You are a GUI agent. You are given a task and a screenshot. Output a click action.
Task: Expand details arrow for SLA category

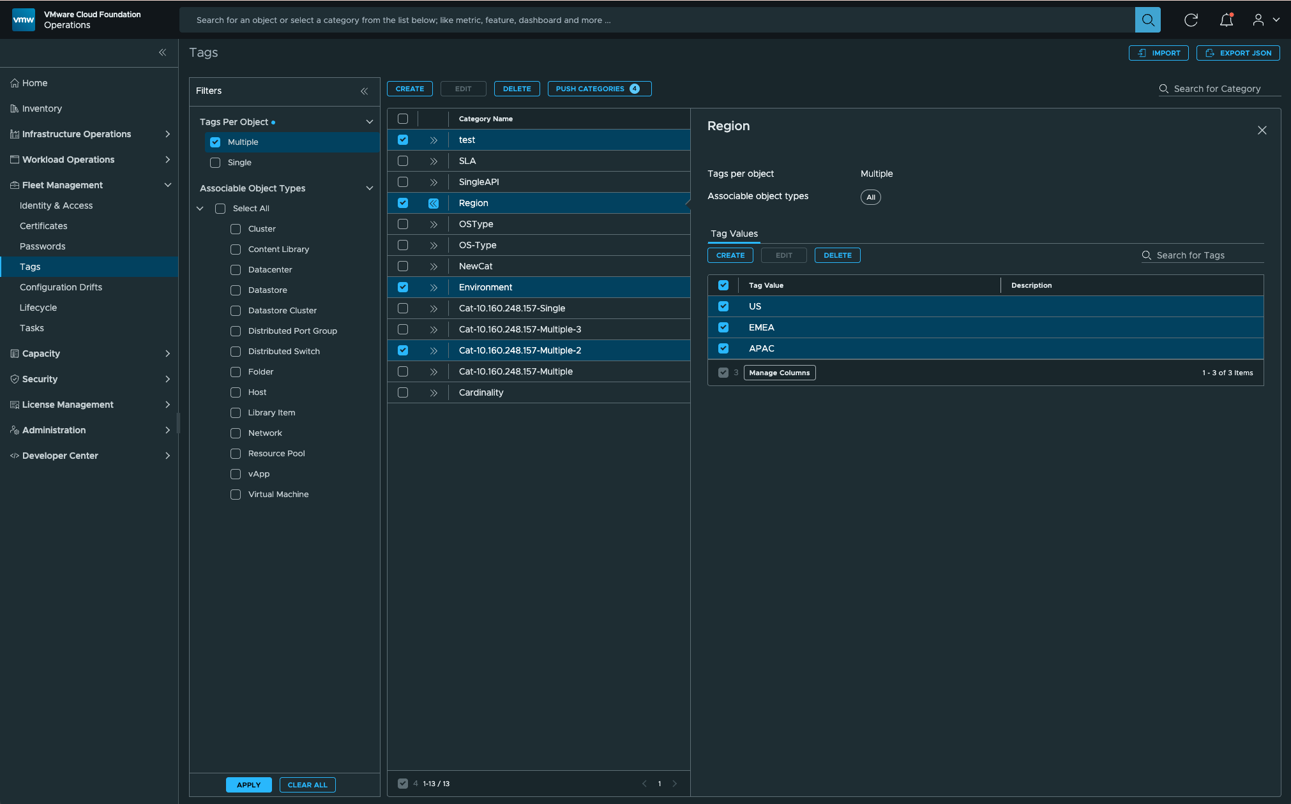(x=434, y=161)
